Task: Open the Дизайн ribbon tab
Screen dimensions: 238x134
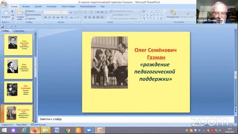Action: [x=38, y=7]
